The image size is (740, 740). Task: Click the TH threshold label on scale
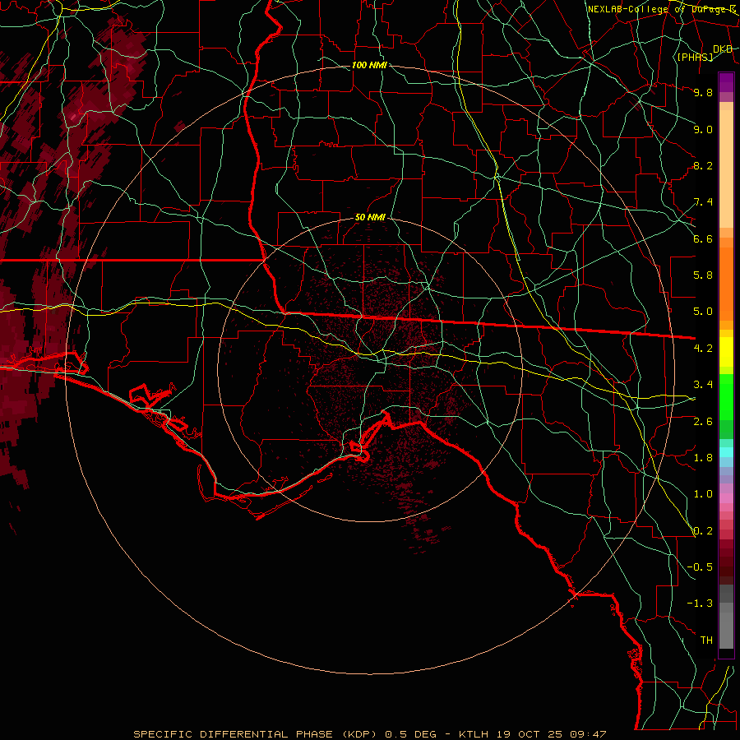[x=706, y=641]
